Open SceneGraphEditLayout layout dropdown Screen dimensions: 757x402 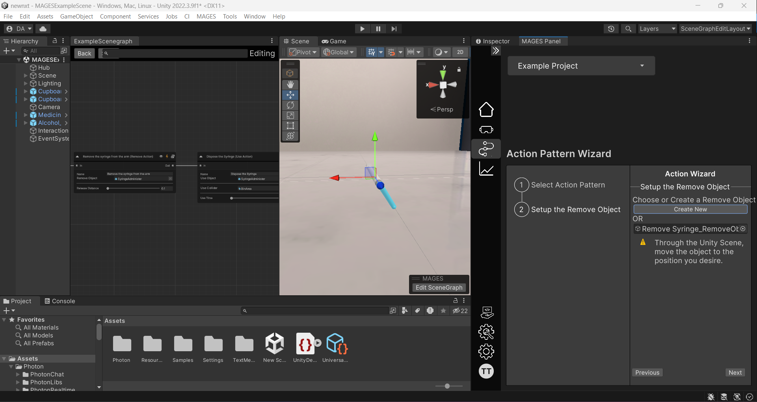pos(716,29)
